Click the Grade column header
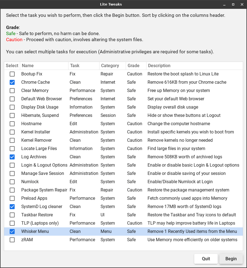This screenshot has width=247, height=268. [x=135, y=66]
